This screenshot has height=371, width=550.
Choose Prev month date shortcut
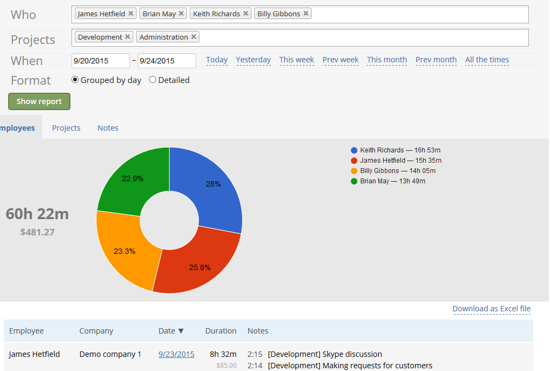[436, 60]
